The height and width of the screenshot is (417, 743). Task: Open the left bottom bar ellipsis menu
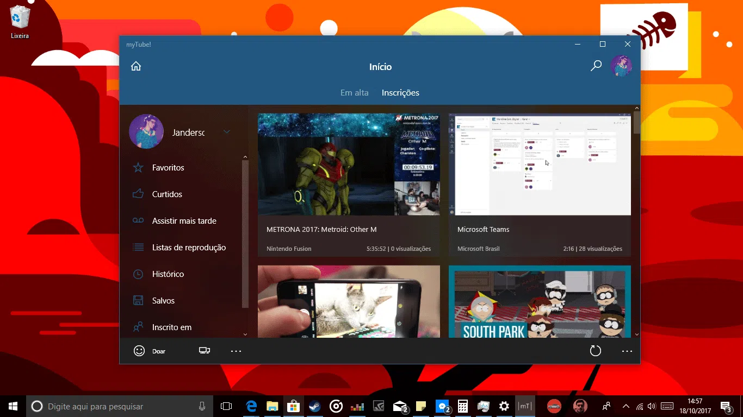click(236, 351)
